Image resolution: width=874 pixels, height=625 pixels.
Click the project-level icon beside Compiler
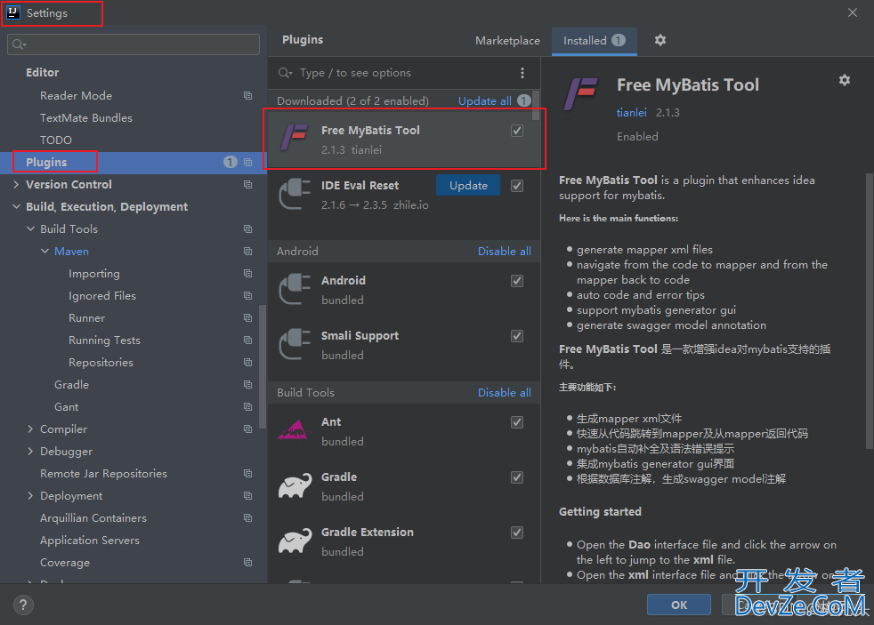click(247, 429)
